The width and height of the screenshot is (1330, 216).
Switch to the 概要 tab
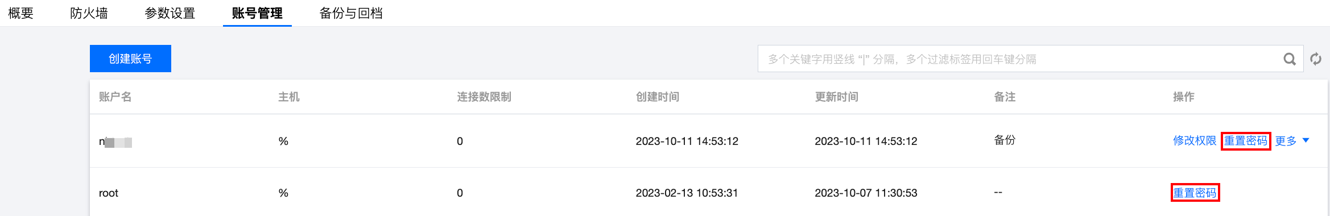(21, 13)
